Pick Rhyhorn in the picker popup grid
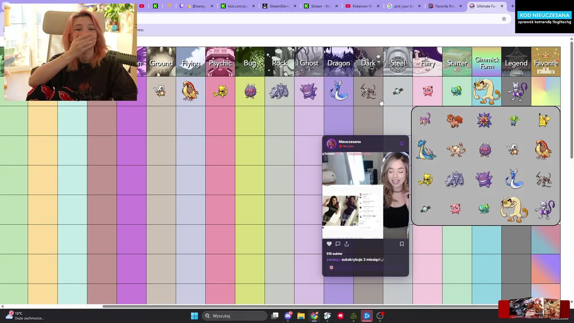Viewport: 574px width, 323px height. pyautogui.click(x=455, y=179)
